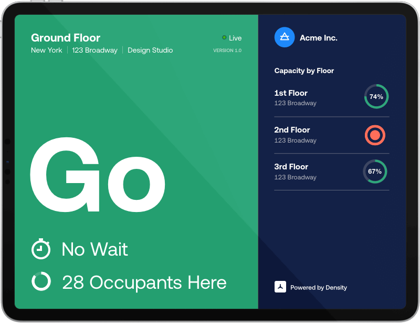
Task: Click the No Wait text
Action: click(95, 249)
